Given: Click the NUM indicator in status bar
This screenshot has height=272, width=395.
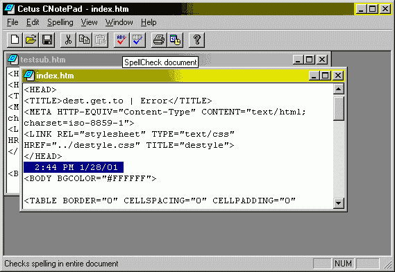Looking at the screenshot, I should [343, 264].
